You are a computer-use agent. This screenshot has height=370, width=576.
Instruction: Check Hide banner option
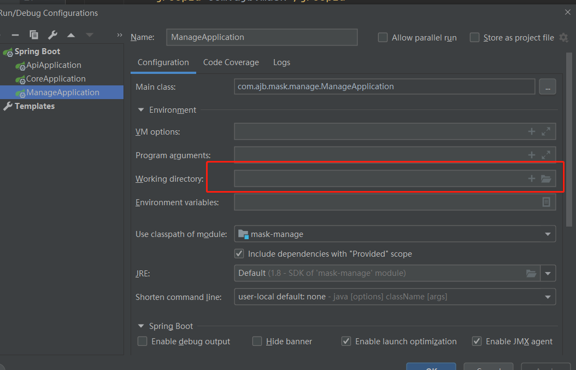point(257,342)
